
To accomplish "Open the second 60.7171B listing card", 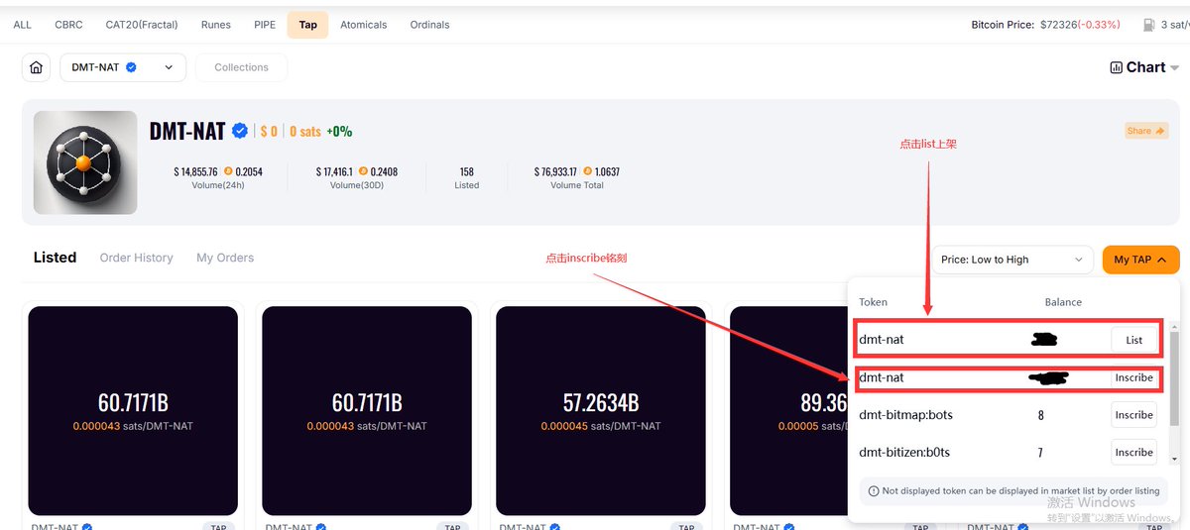I will [x=367, y=410].
